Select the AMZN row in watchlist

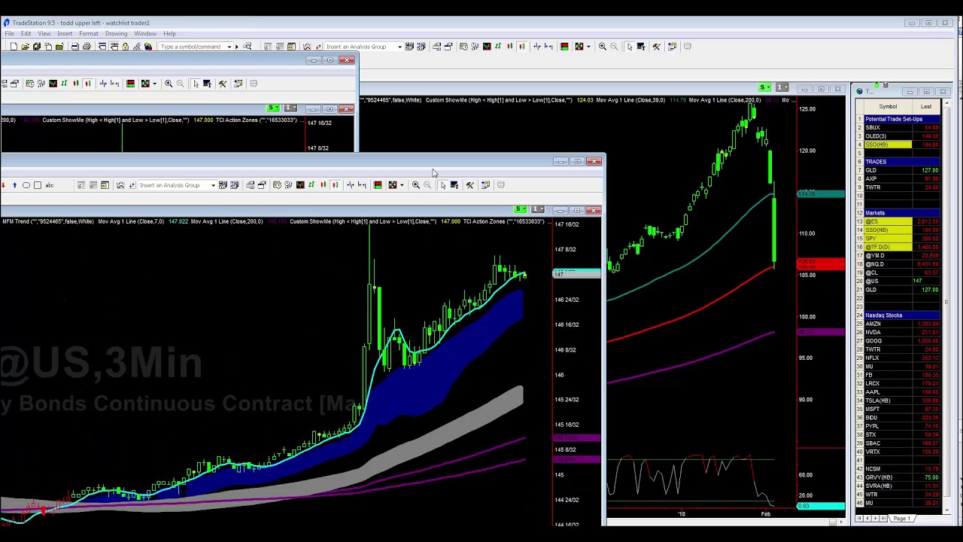coord(898,324)
